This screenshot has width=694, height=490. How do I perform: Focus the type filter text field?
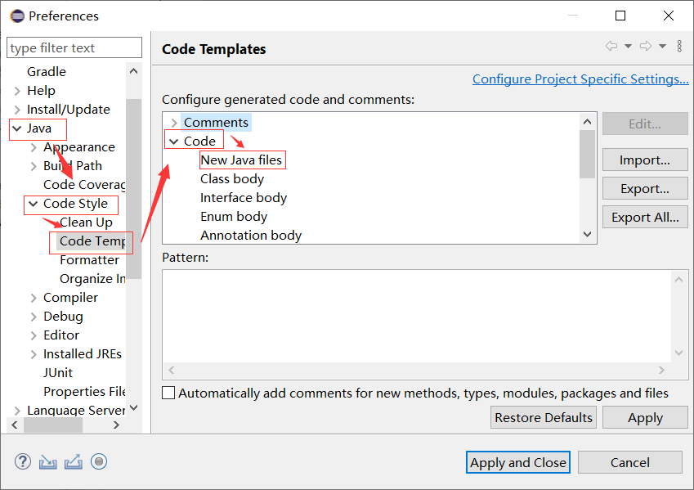(74, 47)
